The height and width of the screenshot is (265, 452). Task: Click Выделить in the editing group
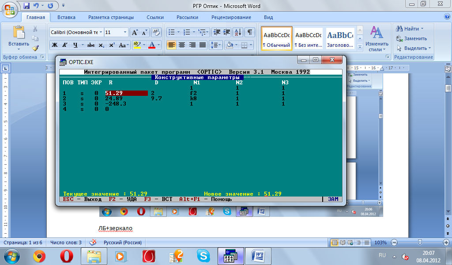click(x=413, y=48)
